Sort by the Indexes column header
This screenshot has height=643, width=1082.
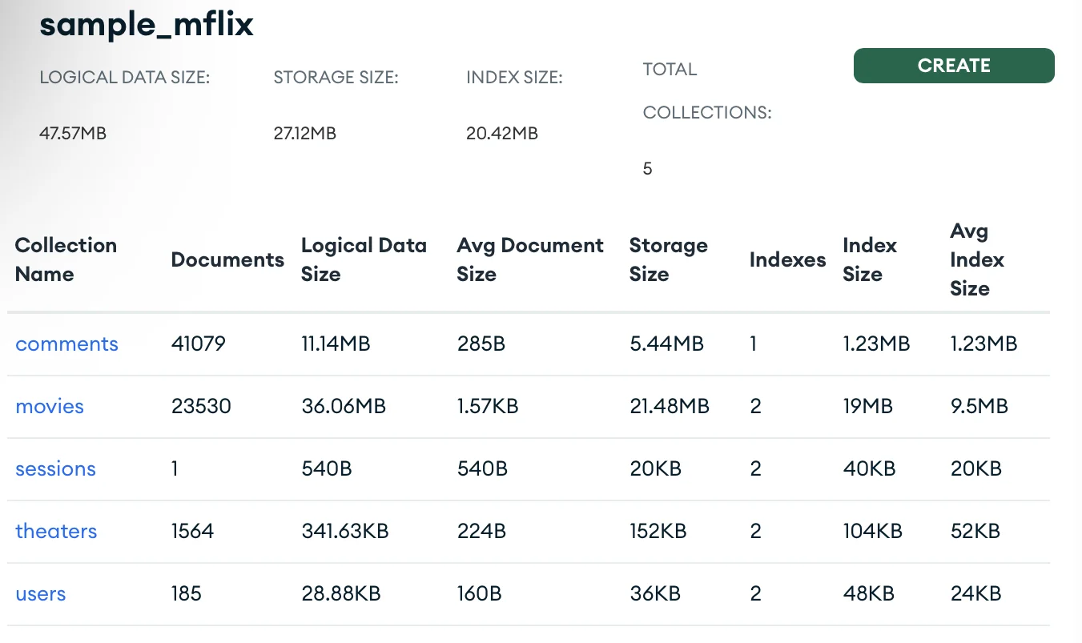point(787,259)
